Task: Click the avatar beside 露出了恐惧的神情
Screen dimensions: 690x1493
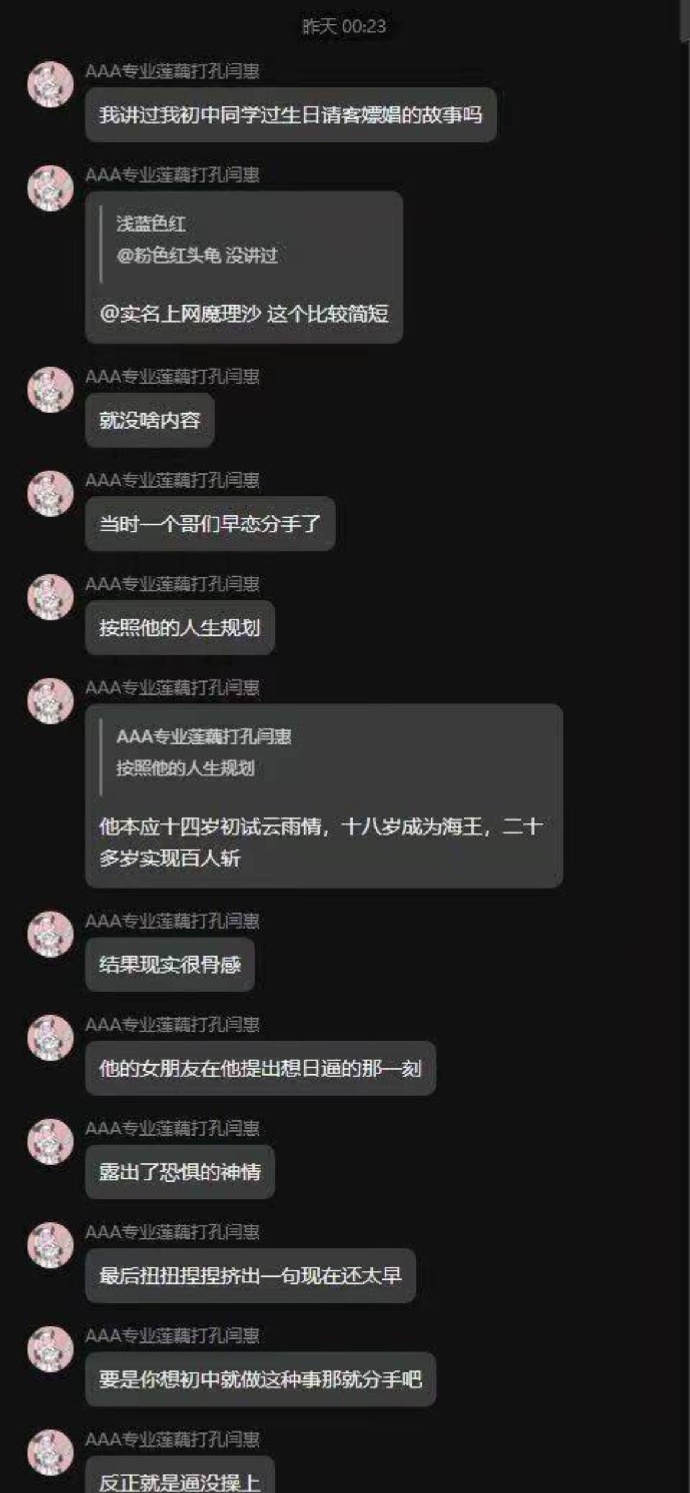Action: pyautogui.click(x=50, y=1142)
